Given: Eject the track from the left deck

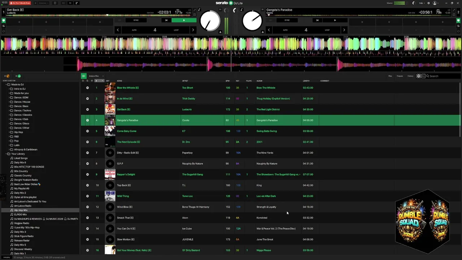Looking at the screenshot, I should tap(220, 32).
